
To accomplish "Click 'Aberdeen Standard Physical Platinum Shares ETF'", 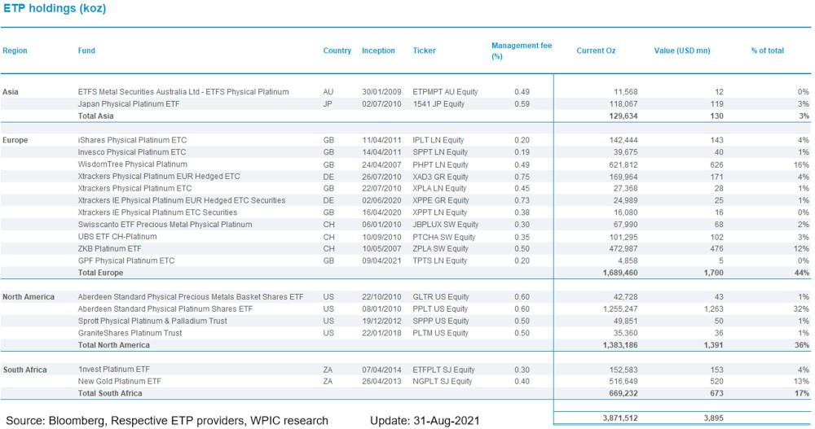I will coord(165,309).
